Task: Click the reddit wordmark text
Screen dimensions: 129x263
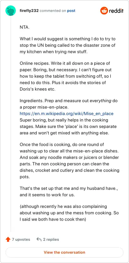Action: tap(116, 11)
